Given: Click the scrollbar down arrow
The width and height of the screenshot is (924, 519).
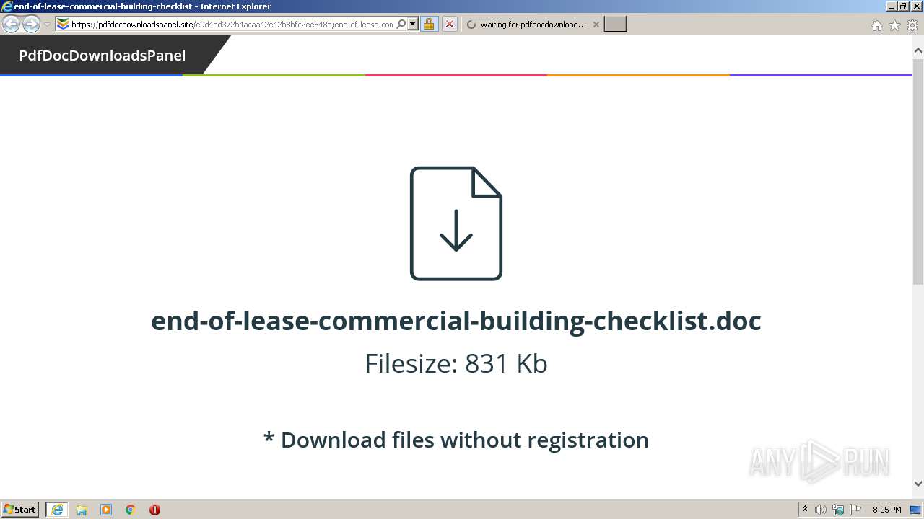Looking at the screenshot, I should (x=918, y=484).
